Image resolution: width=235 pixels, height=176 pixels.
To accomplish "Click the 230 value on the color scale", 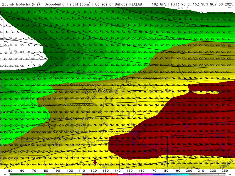I will (x=225, y=171).
